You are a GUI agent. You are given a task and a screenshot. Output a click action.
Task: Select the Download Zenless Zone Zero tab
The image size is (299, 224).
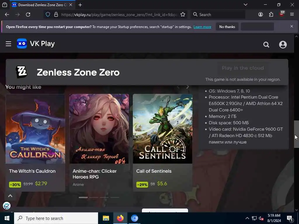click(x=42, y=5)
